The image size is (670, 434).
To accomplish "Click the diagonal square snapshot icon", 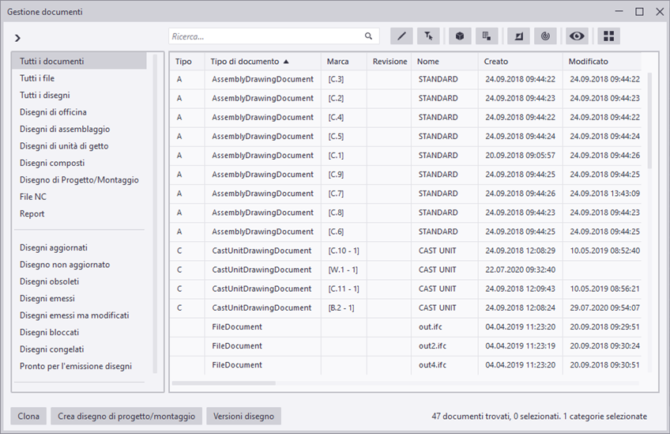I will coord(519,36).
